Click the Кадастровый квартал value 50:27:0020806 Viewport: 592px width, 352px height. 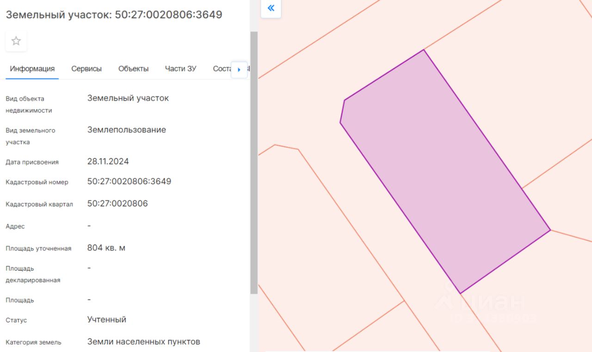click(117, 204)
